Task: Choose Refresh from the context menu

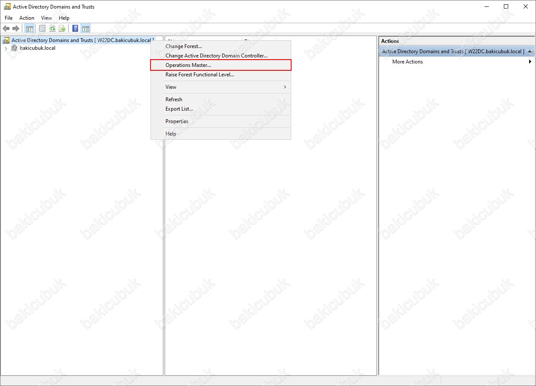Action: tap(221, 100)
